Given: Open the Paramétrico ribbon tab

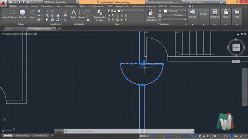Looking at the screenshot, I should point(47,6).
